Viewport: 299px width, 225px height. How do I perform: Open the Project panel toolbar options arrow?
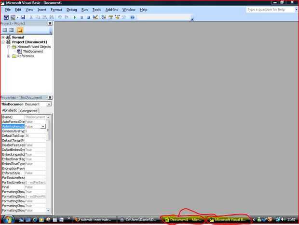tap(51, 32)
